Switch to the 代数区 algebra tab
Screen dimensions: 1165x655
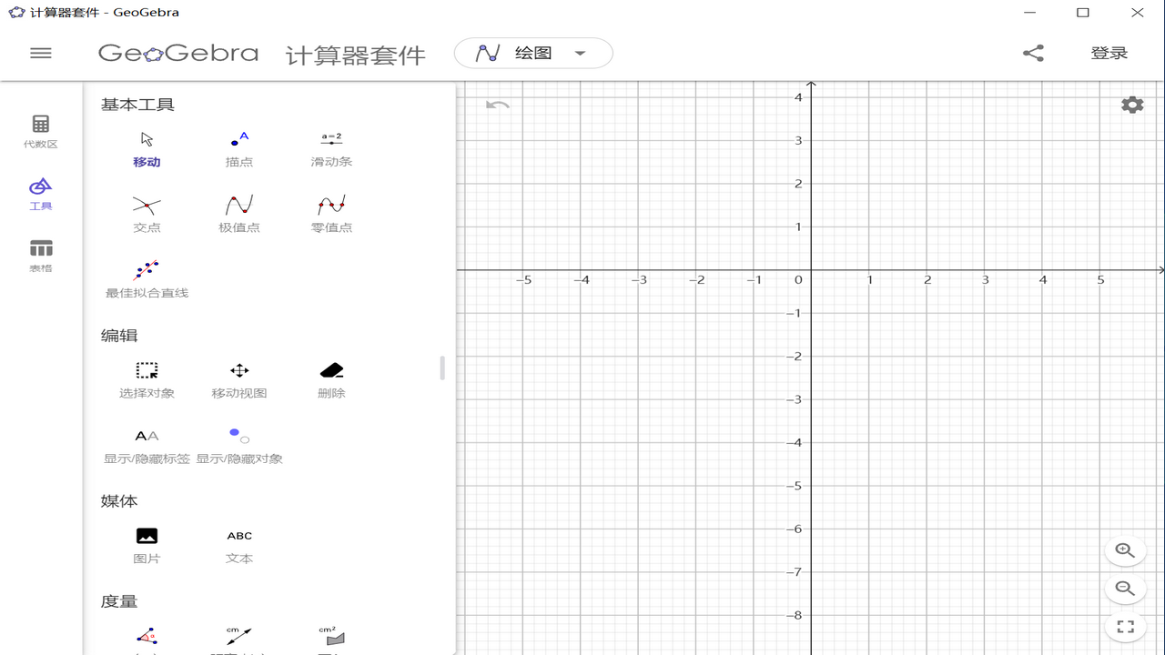point(40,130)
